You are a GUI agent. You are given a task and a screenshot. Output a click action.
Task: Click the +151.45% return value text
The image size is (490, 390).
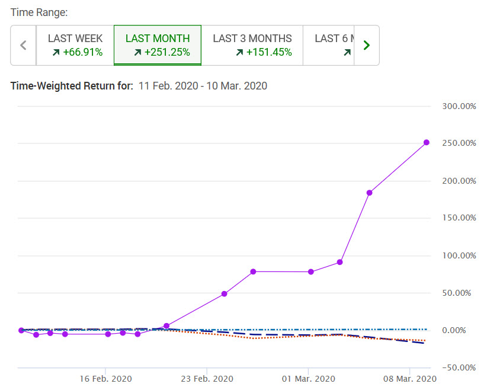click(x=269, y=53)
